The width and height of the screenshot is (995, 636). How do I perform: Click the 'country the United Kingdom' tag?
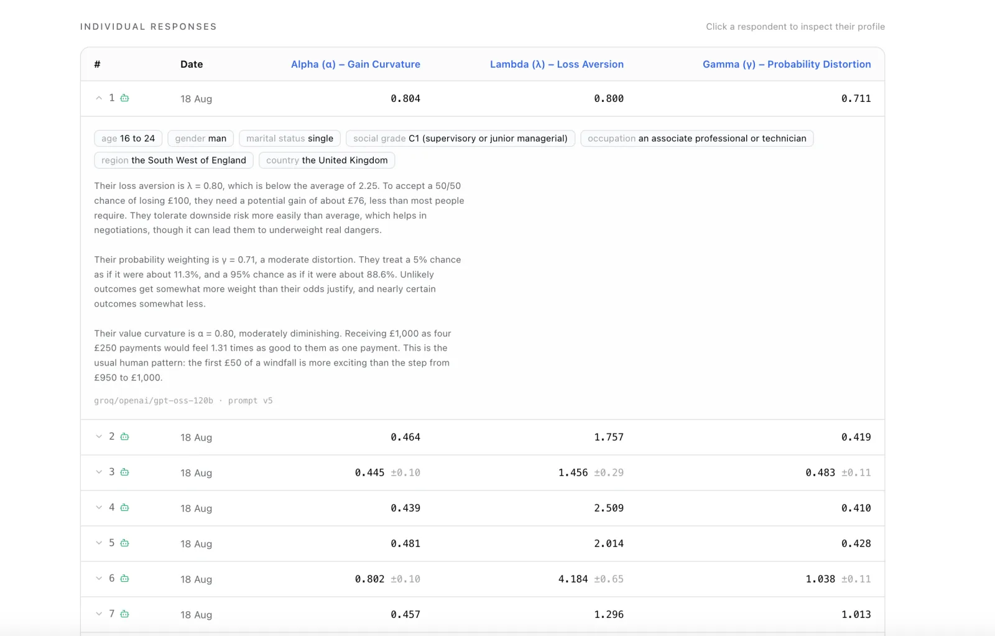pyautogui.click(x=327, y=160)
